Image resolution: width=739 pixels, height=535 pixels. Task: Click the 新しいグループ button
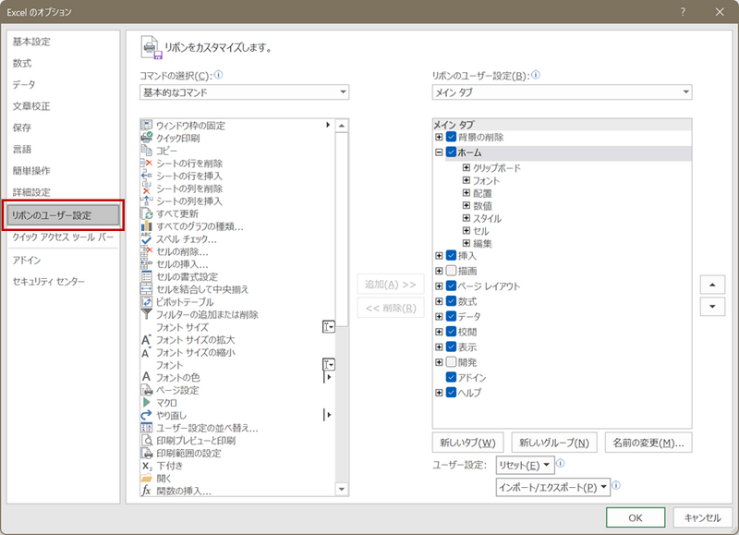(554, 443)
